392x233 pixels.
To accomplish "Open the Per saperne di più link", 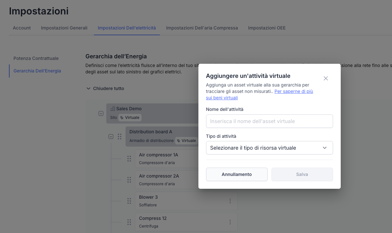I will point(293,92).
